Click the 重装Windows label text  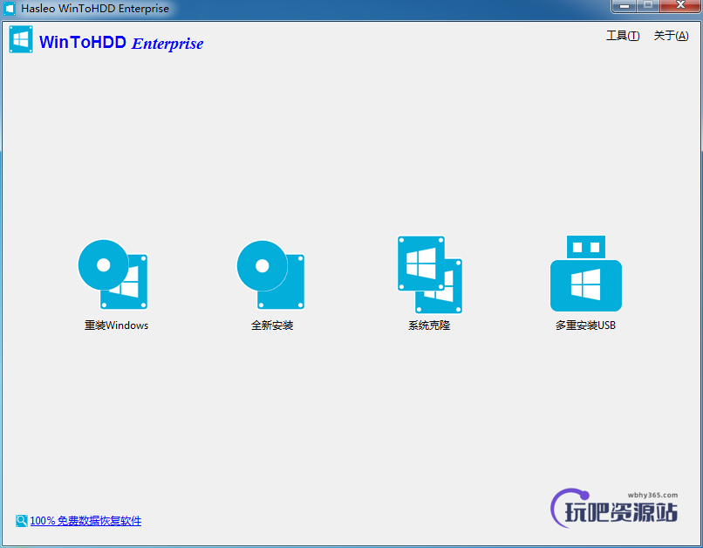(117, 325)
